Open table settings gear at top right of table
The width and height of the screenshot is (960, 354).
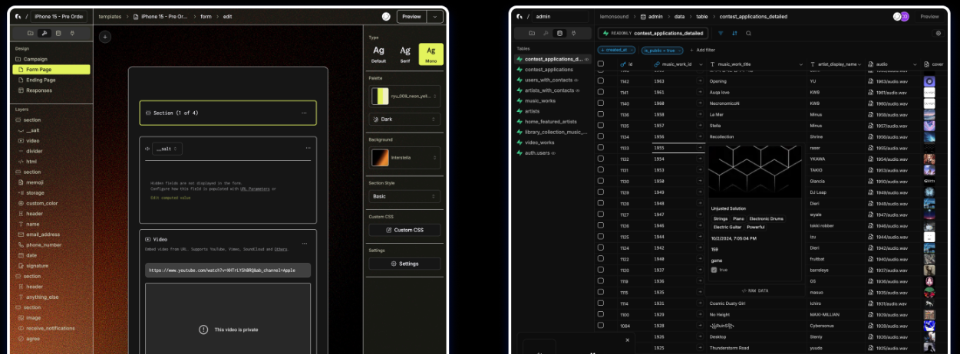938,33
